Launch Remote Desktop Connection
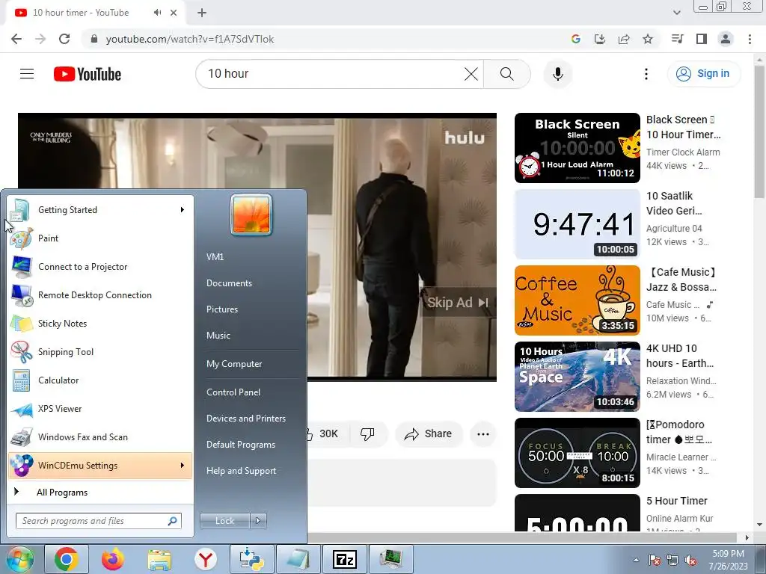 click(100, 294)
